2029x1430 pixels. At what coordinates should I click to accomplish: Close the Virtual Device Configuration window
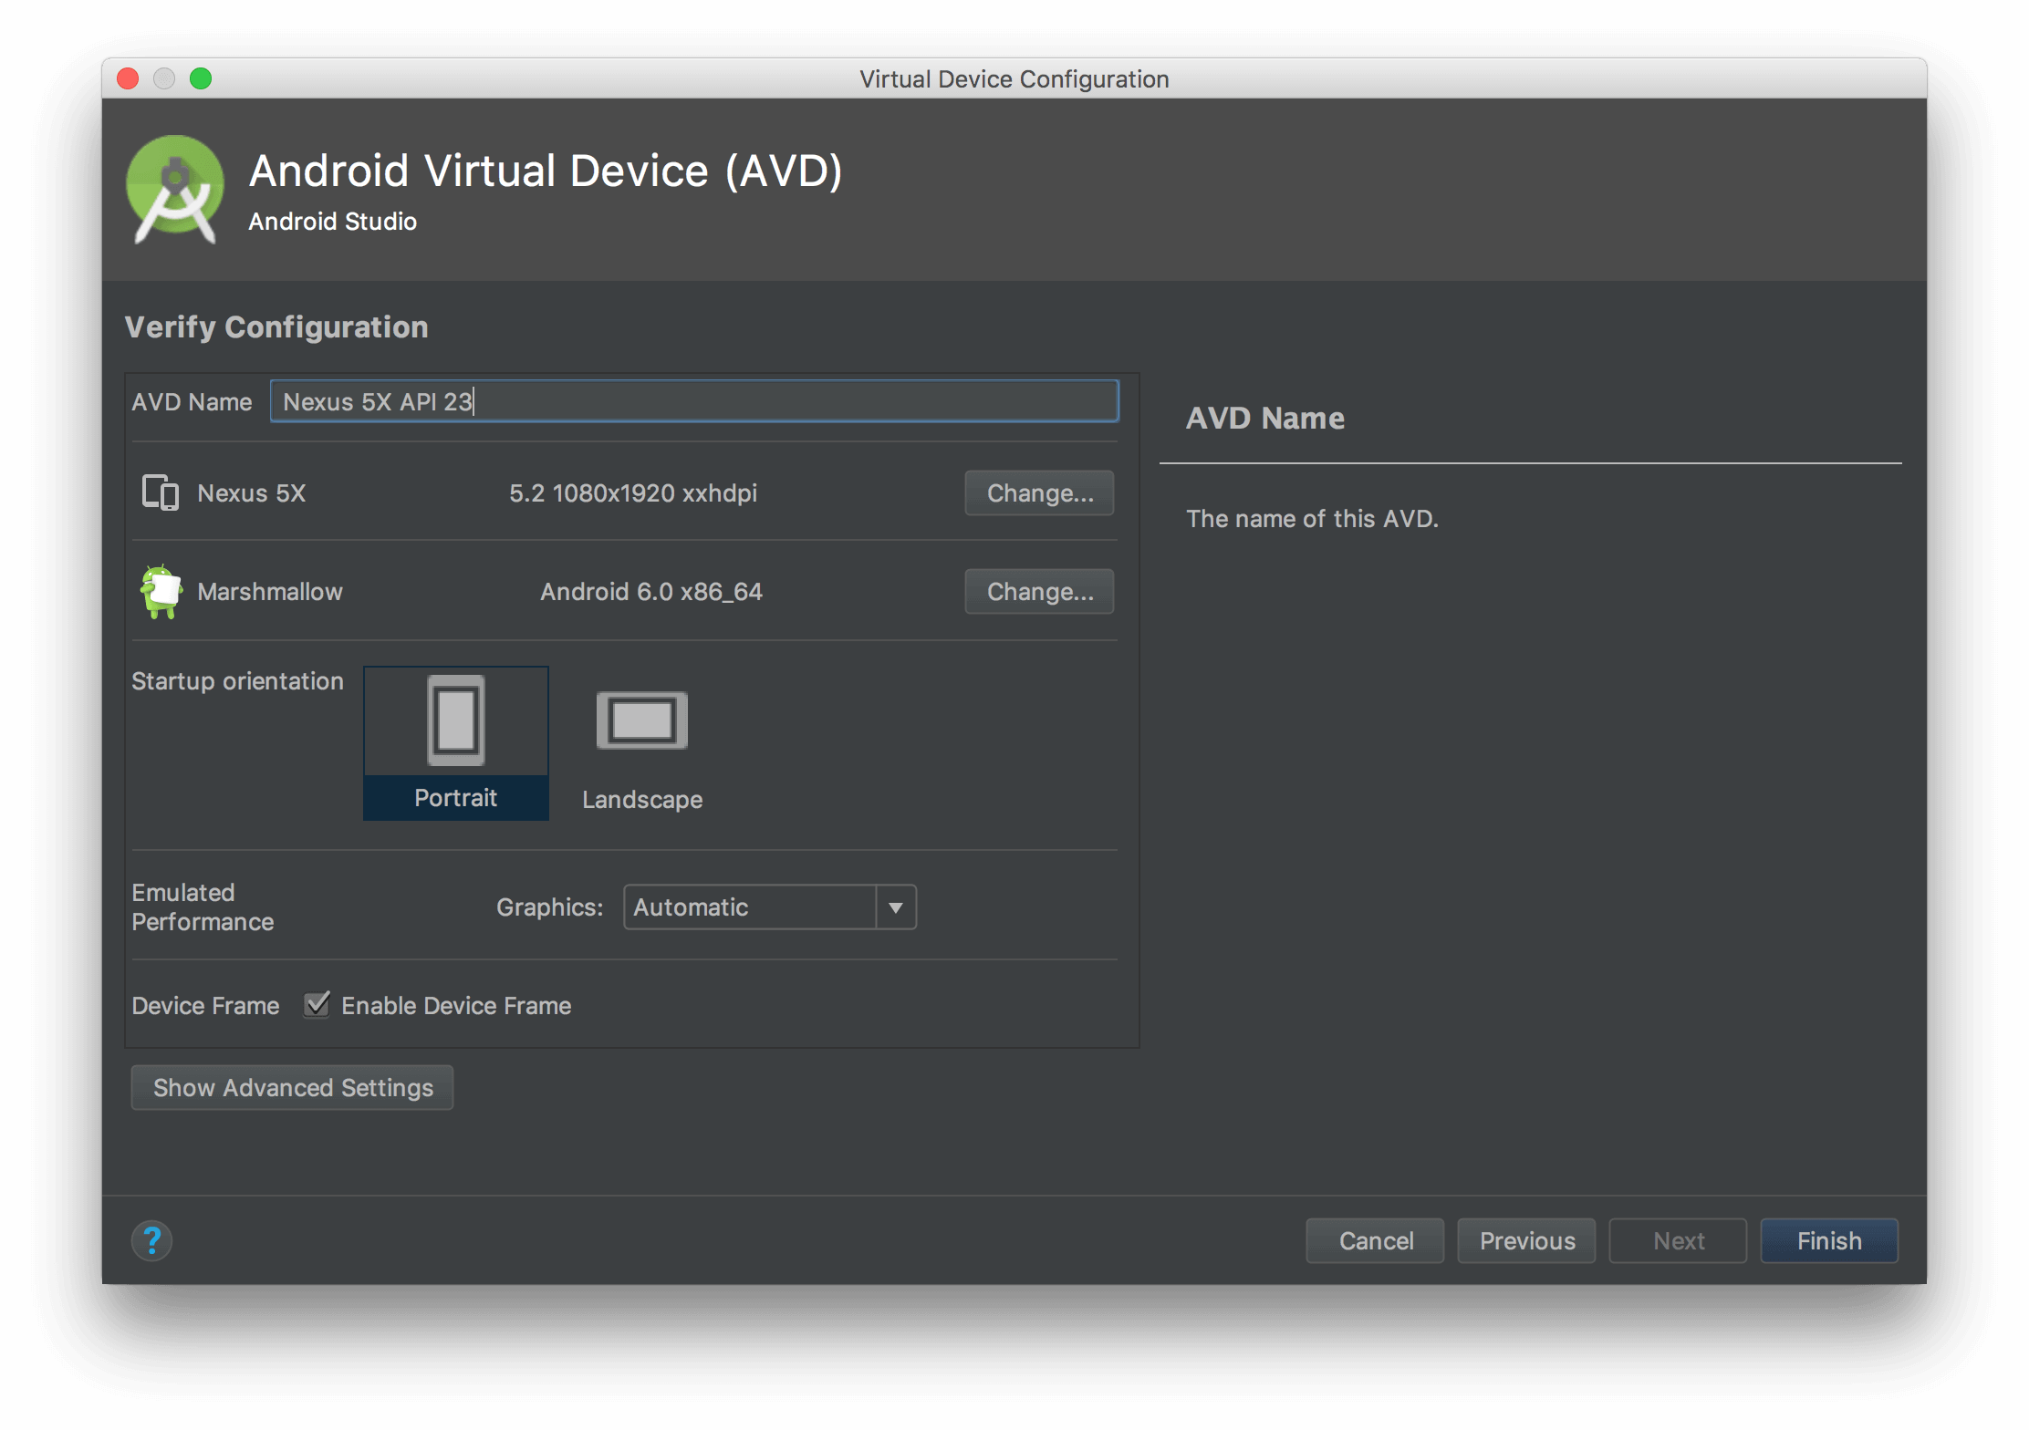pos(128,78)
